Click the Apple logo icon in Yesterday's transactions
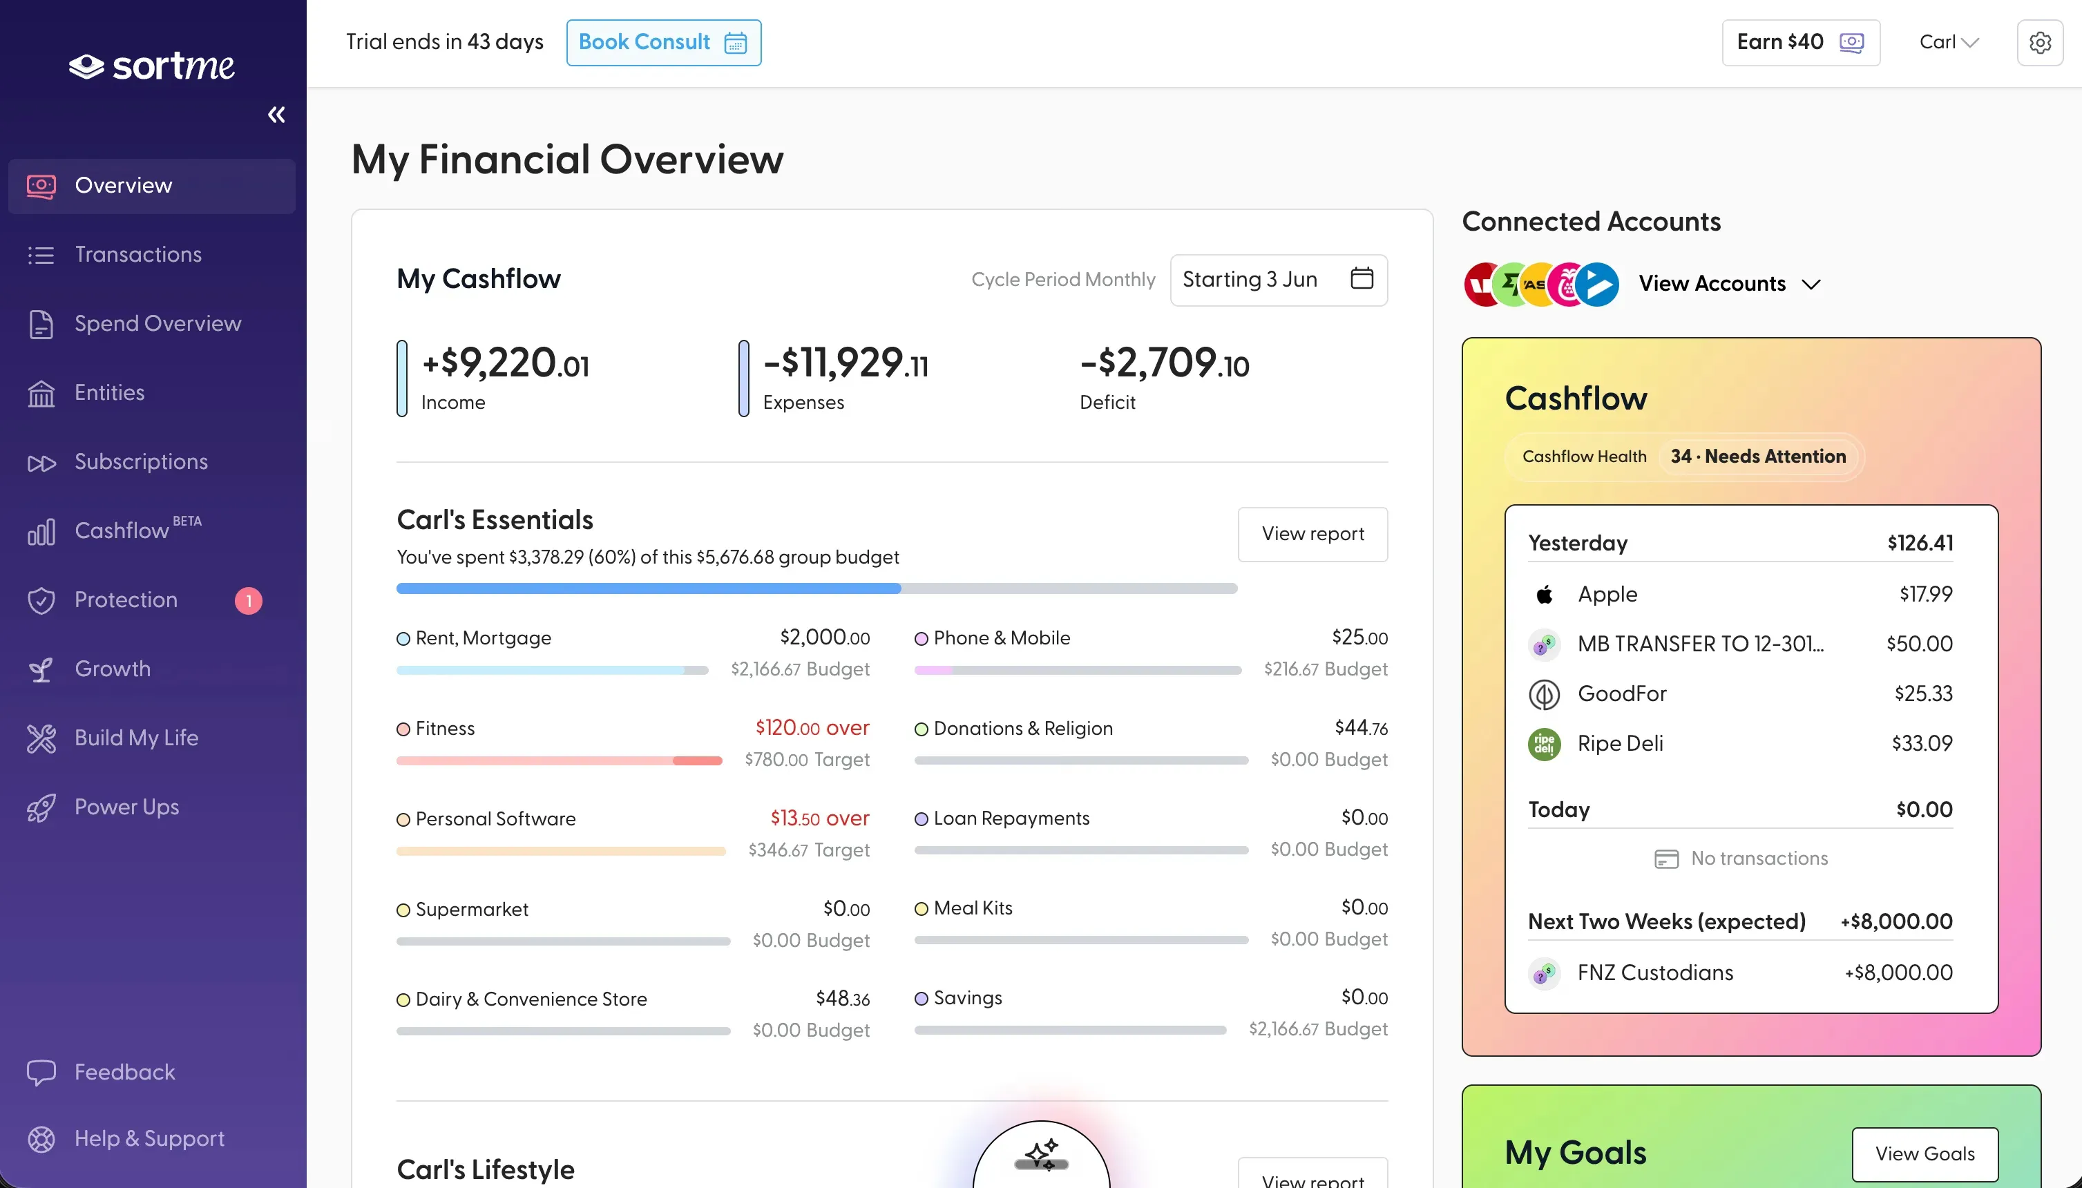2082x1188 pixels. [1544, 595]
